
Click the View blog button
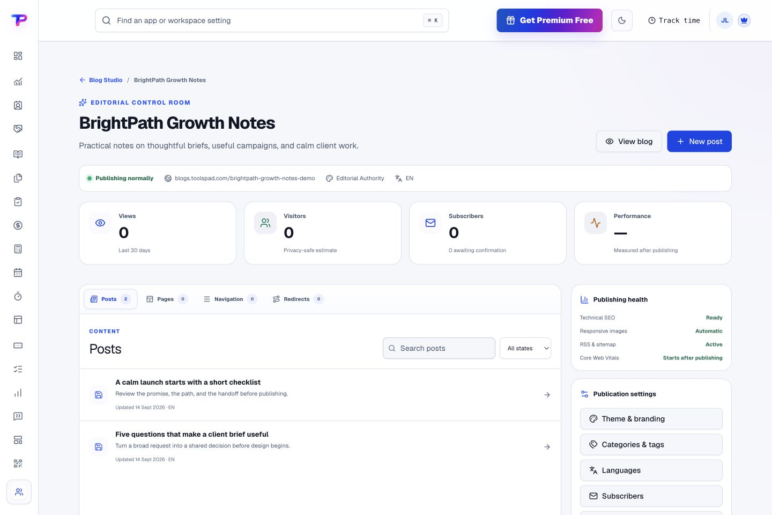click(629, 142)
